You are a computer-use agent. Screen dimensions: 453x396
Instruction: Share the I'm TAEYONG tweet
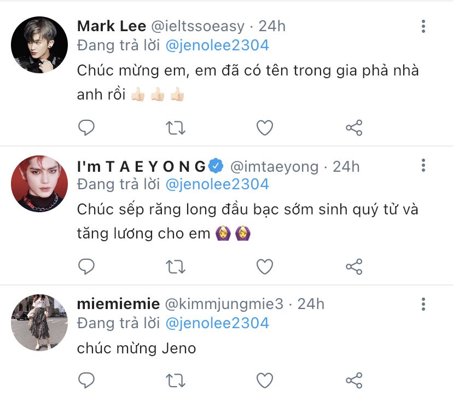tap(354, 266)
